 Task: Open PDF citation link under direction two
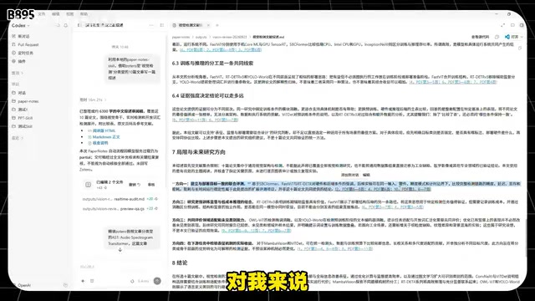pos(393,207)
